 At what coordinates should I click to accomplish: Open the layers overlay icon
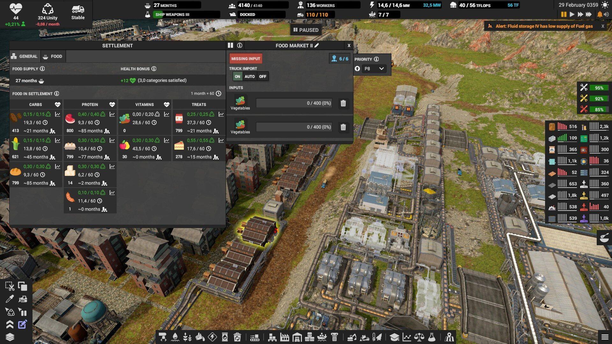tap(10, 337)
